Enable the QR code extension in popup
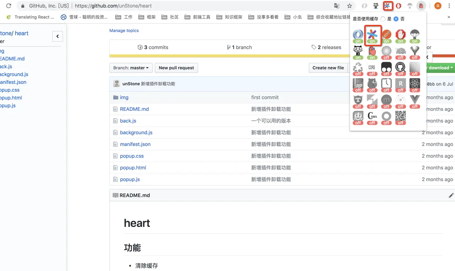The width and height of the screenshot is (455, 271). [400, 118]
